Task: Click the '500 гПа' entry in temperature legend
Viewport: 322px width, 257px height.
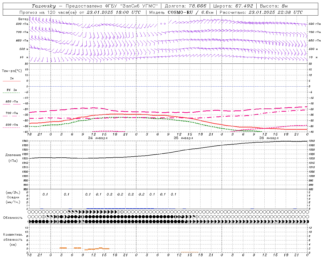Action: click(12, 125)
